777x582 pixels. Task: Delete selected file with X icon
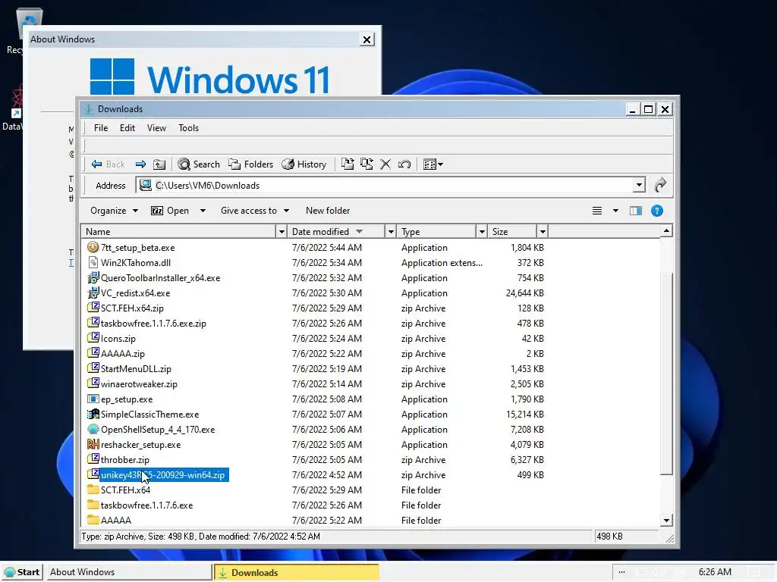coord(385,164)
